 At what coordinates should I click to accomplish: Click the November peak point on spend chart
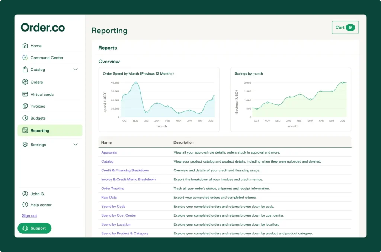136,82
